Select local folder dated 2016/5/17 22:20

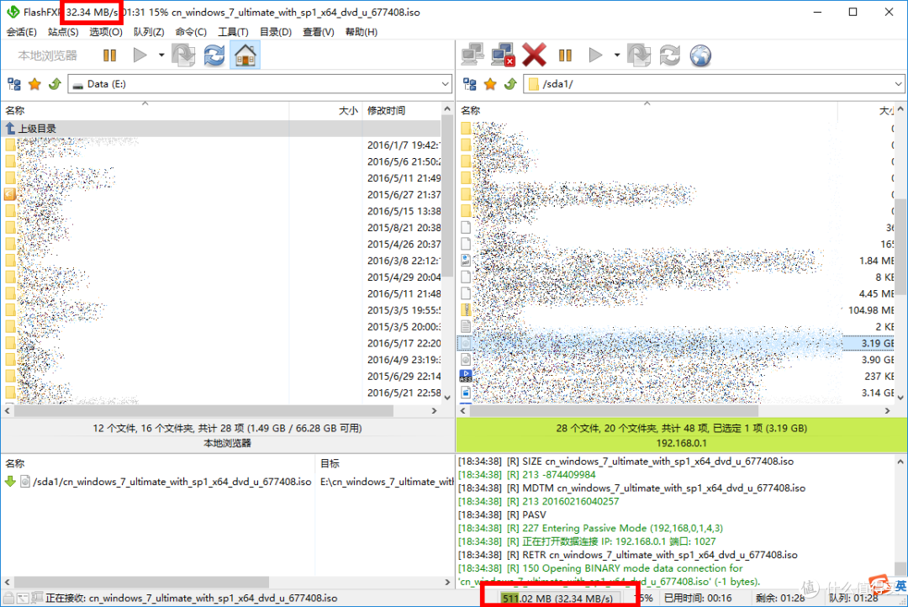pos(221,343)
